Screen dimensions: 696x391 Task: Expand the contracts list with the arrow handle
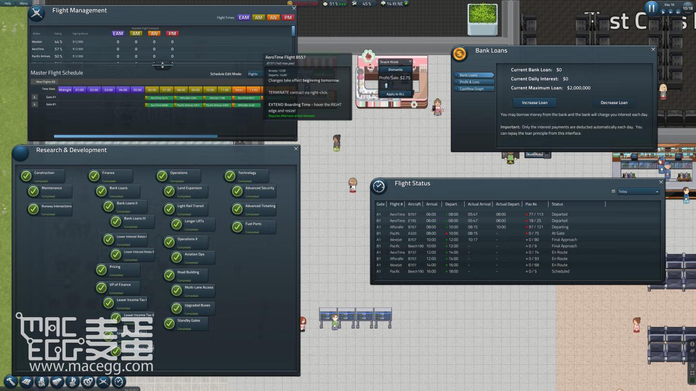point(162,65)
